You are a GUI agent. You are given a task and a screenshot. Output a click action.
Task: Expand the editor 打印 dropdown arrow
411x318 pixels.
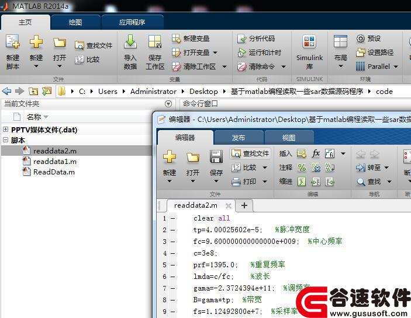[265, 181]
